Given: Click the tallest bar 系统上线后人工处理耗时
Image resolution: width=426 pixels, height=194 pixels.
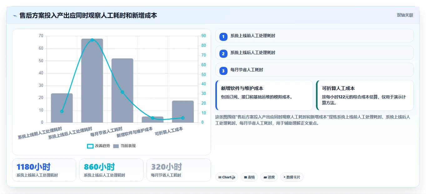Looking at the screenshot, I should tap(92, 81).
